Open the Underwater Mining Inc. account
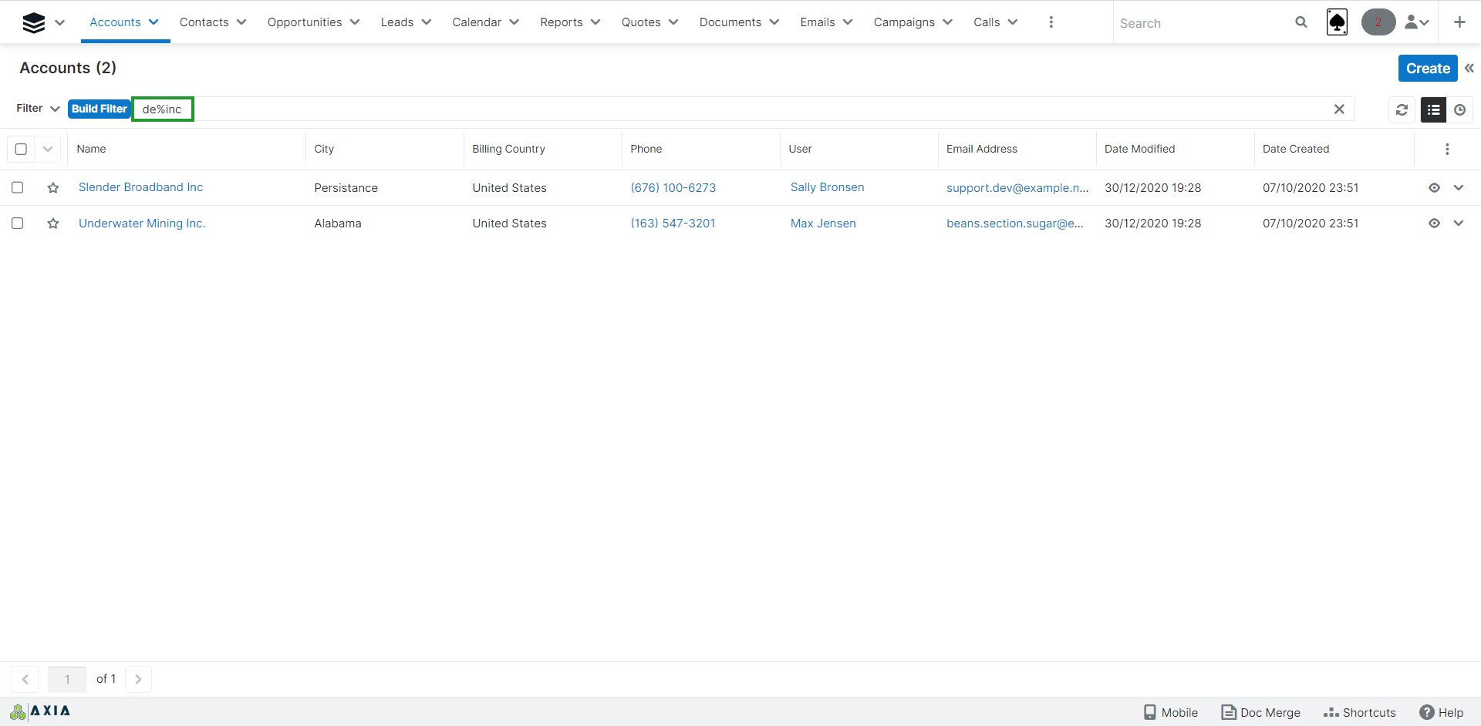 (142, 224)
